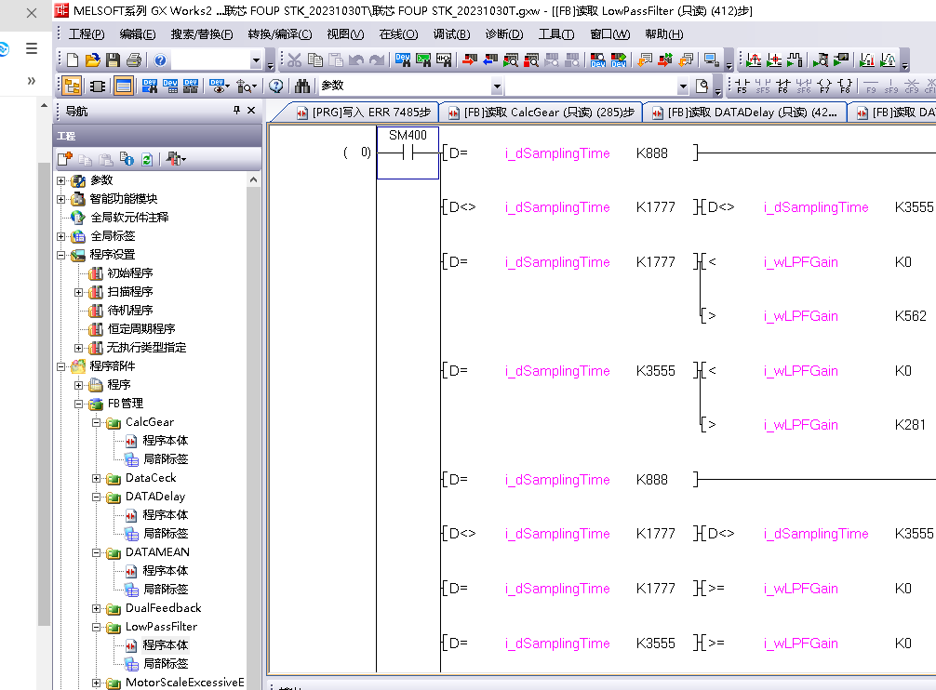
Task: Click the binoculars search icon
Action: click(302, 86)
